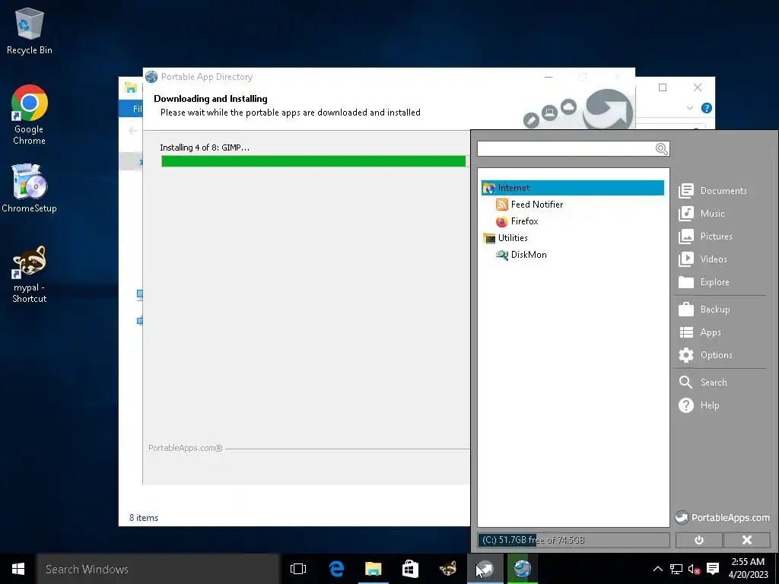The image size is (779, 584).
Task: Expand the ribbon chevron in File Explorer
Action: [x=689, y=108]
